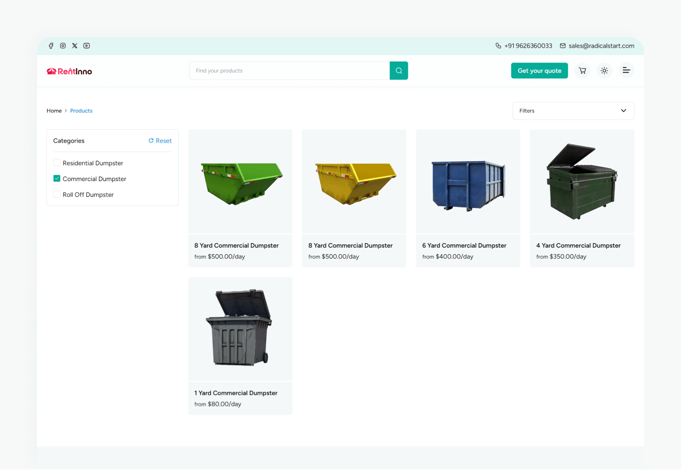Click the Get your quote button
Screen dimensions: 681x470
(539, 70)
